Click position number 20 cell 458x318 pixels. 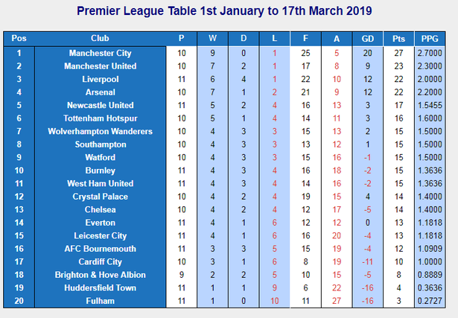point(19,301)
